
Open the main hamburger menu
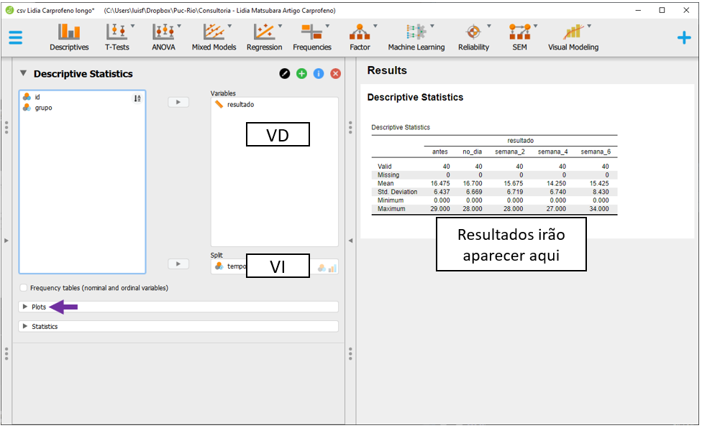point(16,37)
